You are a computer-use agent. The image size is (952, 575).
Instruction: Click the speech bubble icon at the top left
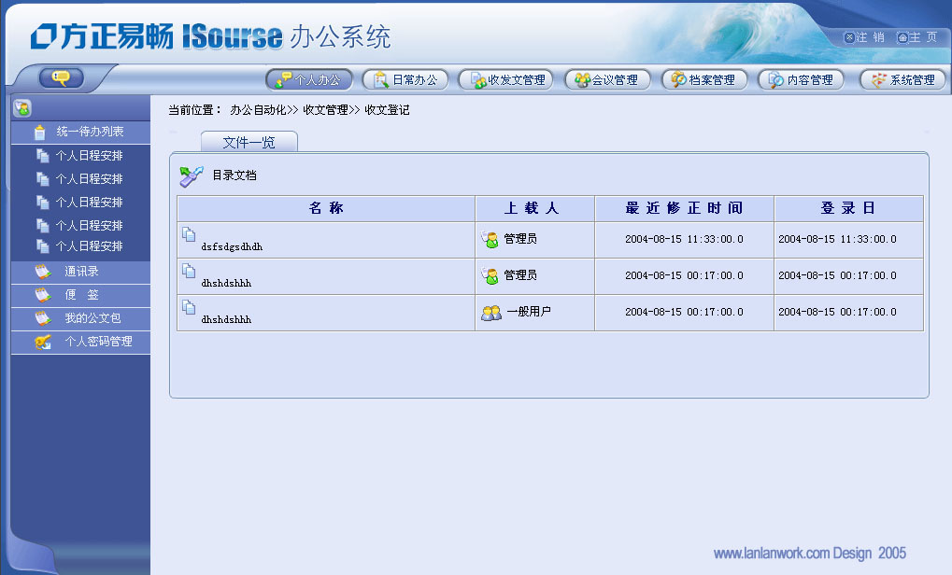click(60, 78)
